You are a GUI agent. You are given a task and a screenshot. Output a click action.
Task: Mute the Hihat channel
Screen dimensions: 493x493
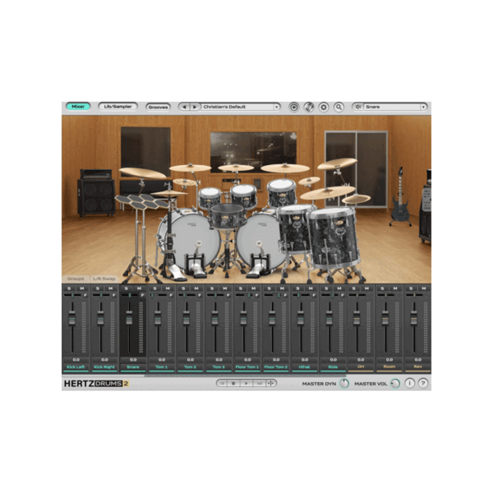click(311, 288)
